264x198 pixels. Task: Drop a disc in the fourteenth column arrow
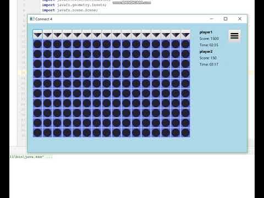tap(166, 35)
